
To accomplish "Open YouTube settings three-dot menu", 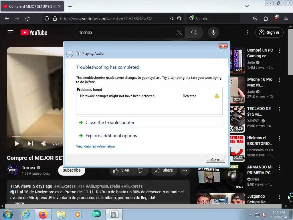I will [x=247, y=33].
